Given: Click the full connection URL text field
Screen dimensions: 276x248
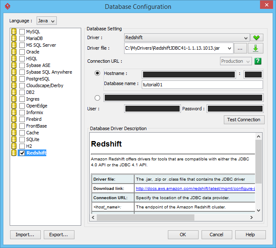Looking at the screenshot, I should 183,98.
